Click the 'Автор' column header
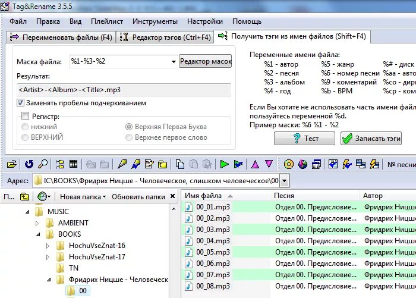This screenshot has height=298, width=416. 387,196
